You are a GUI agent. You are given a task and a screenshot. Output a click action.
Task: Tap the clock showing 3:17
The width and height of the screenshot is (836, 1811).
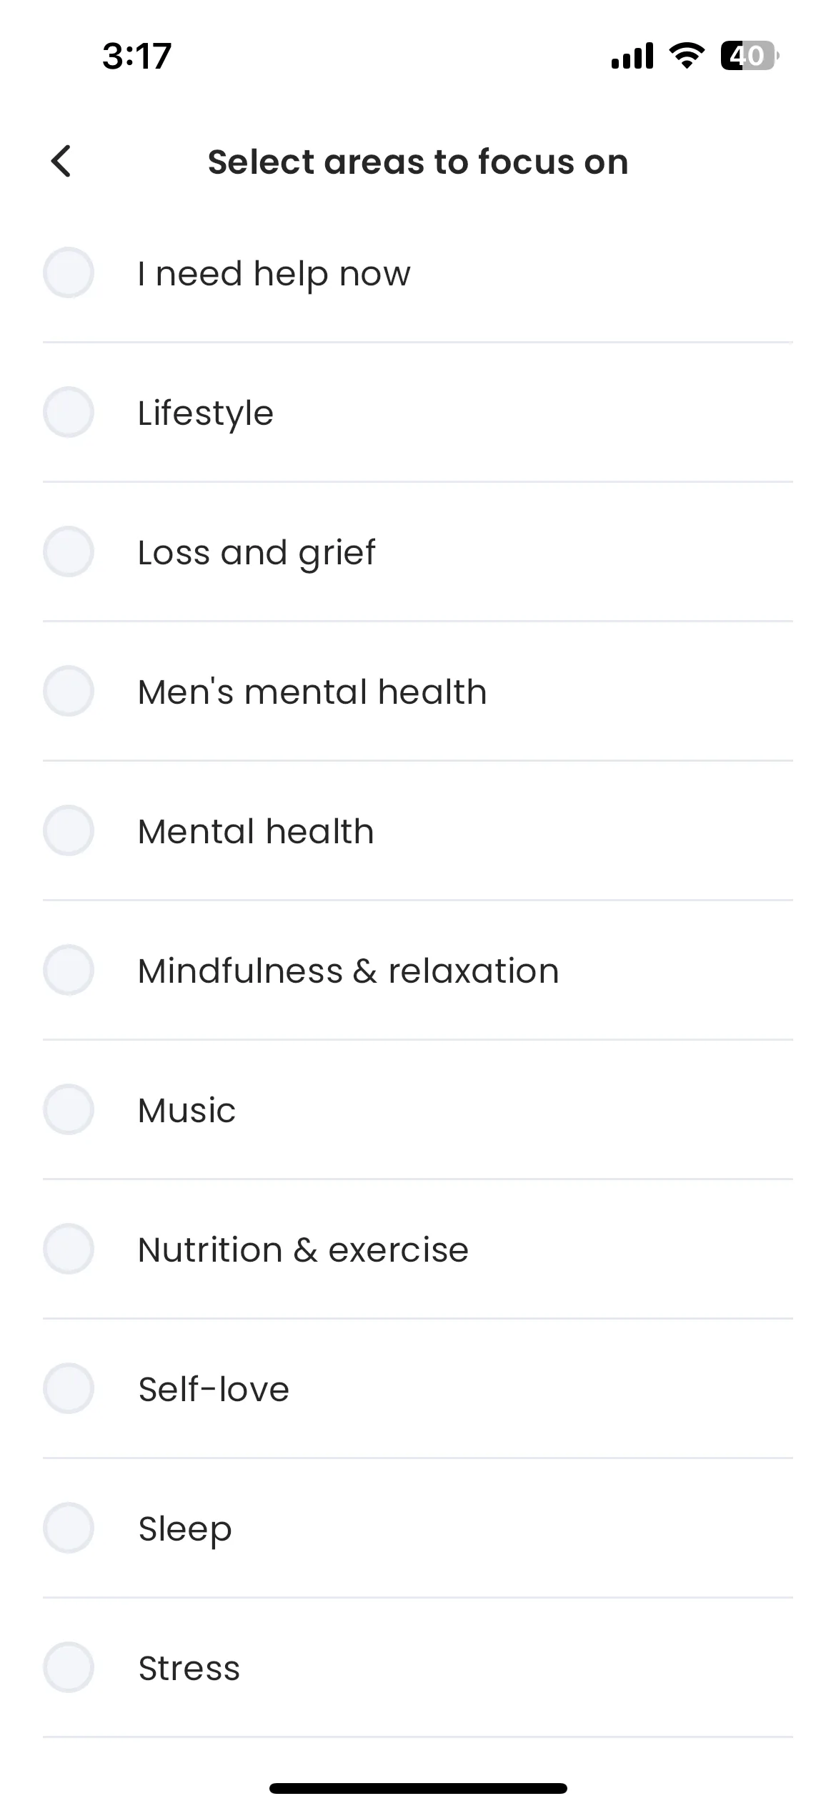(x=137, y=56)
